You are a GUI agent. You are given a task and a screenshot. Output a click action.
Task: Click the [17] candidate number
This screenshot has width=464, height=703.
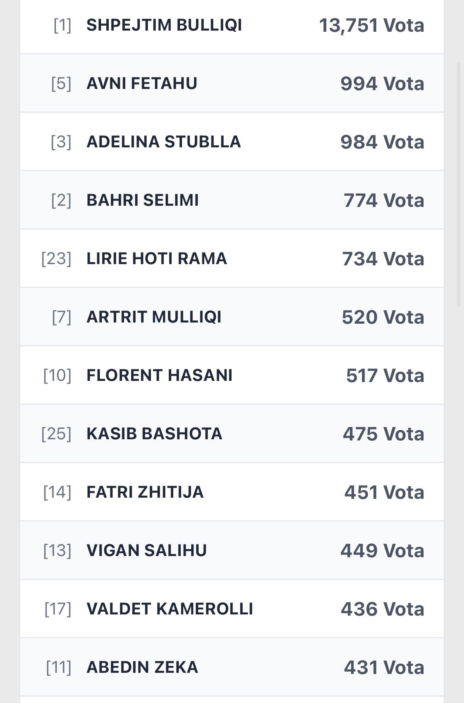click(58, 609)
